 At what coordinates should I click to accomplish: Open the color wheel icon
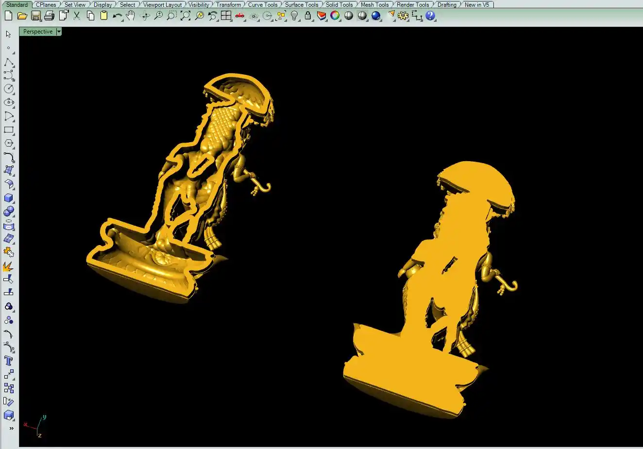(335, 16)
